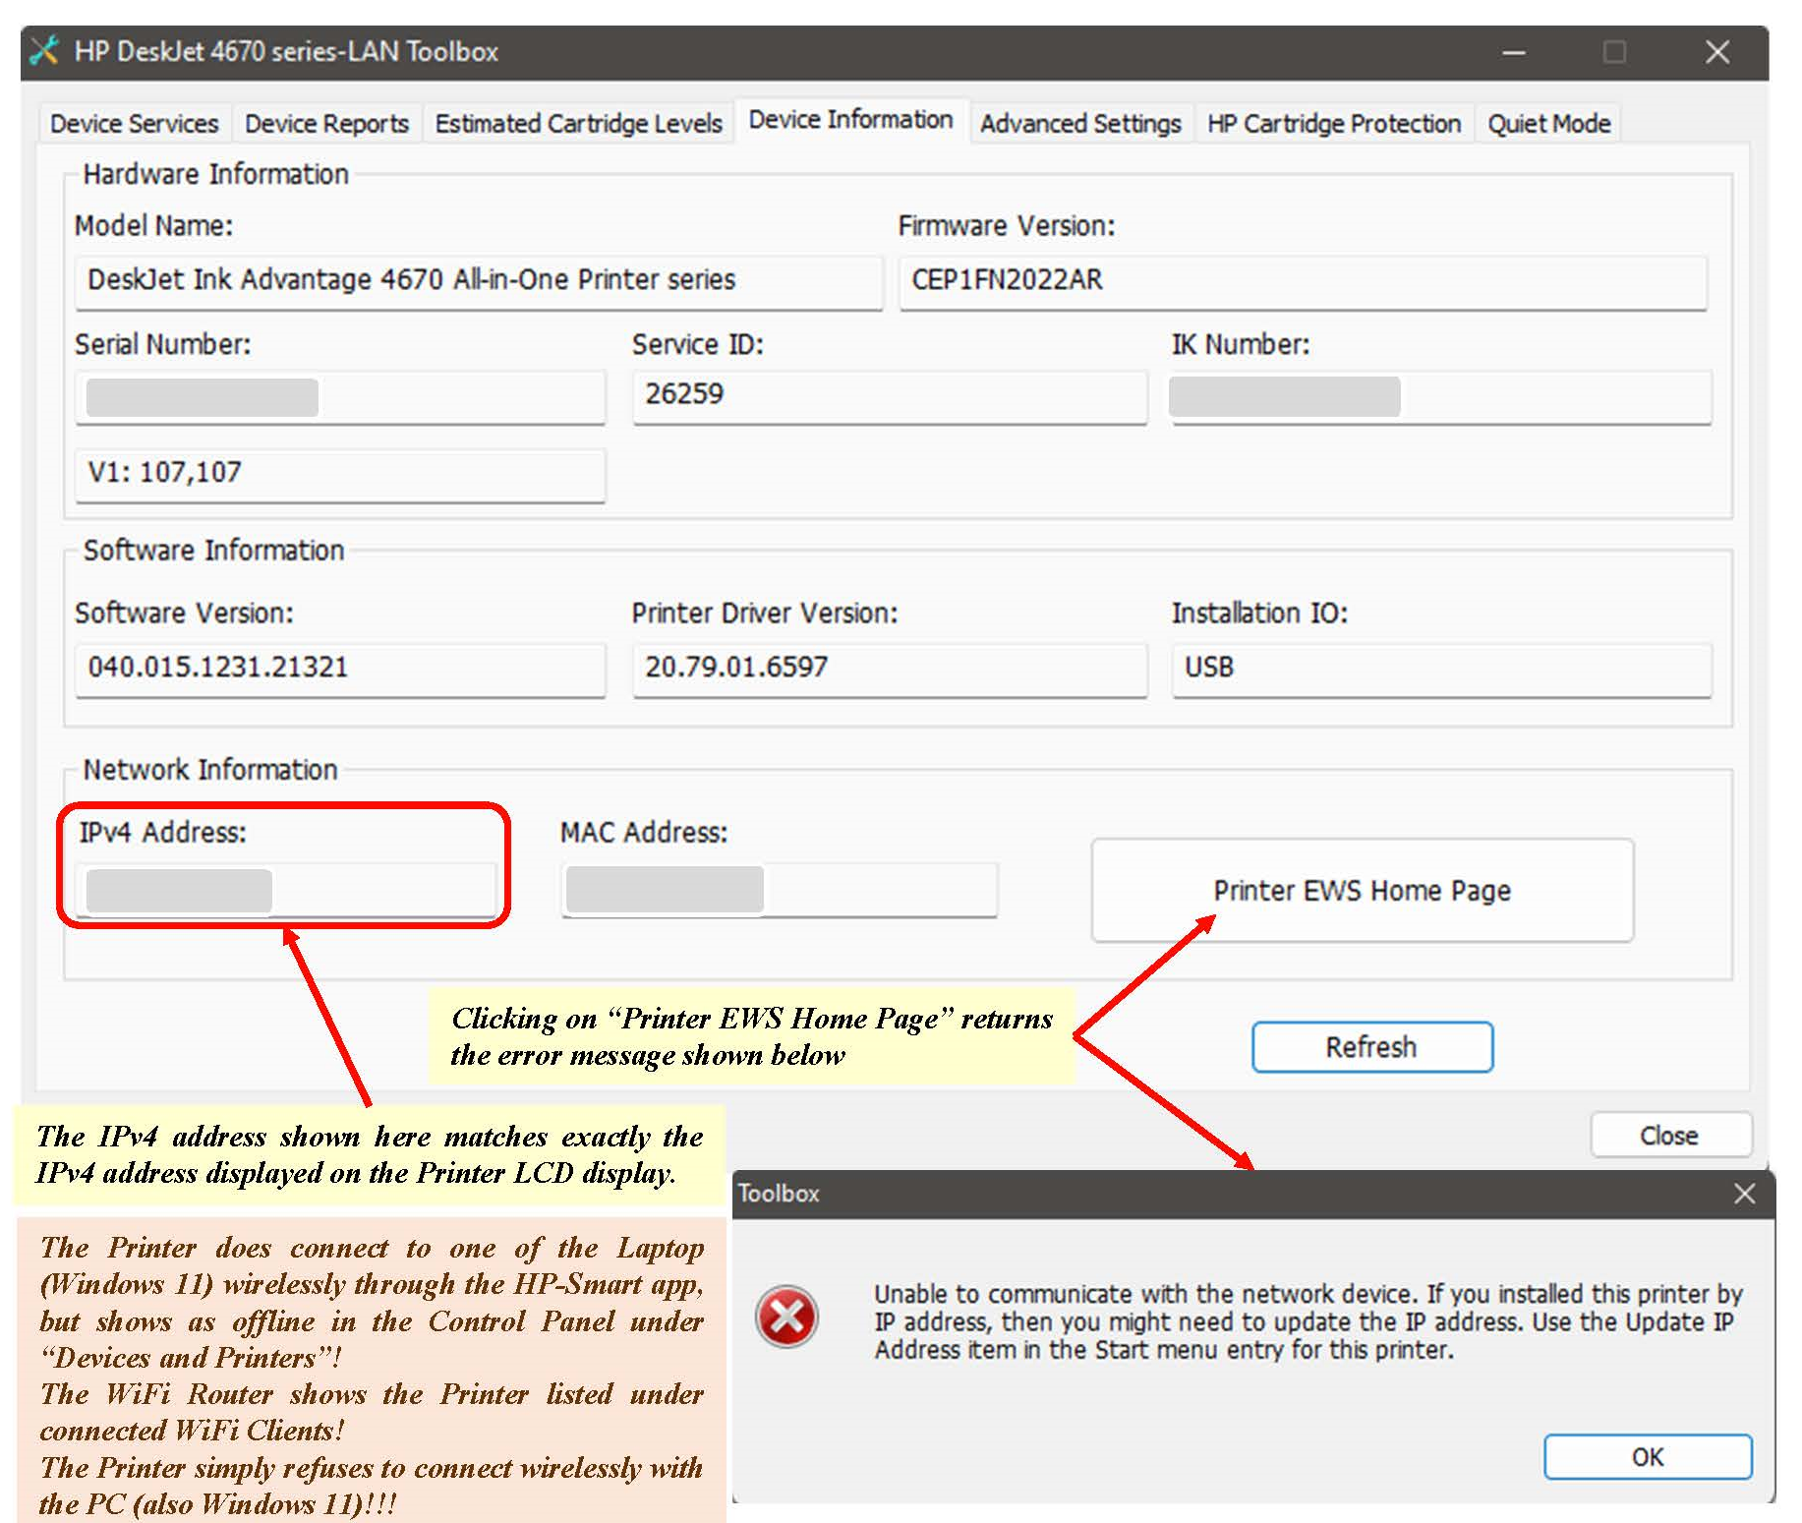Screen dimensions: 1802x1523
Task: Click the 'Installation IO:' label
Action: (x=1259, y=614)
